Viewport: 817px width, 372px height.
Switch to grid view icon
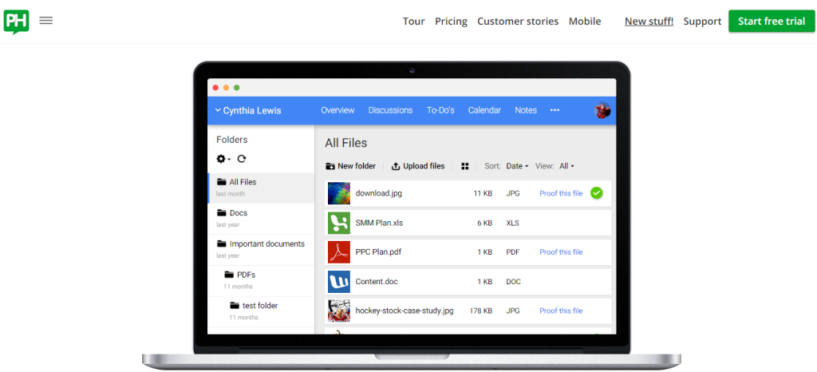[465, 166]
